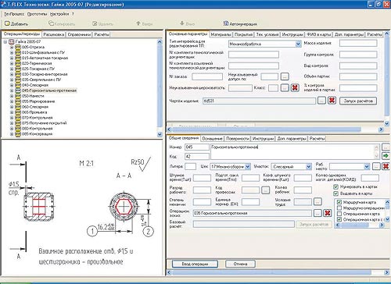This screenshot has width=391, height=284.
Task: Browse for Чертёж изделия file
Action: tap(321, 101)
